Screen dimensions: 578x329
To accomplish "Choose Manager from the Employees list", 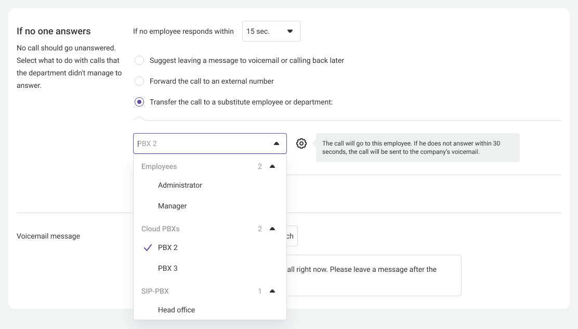I will click(x=172, y=206).
